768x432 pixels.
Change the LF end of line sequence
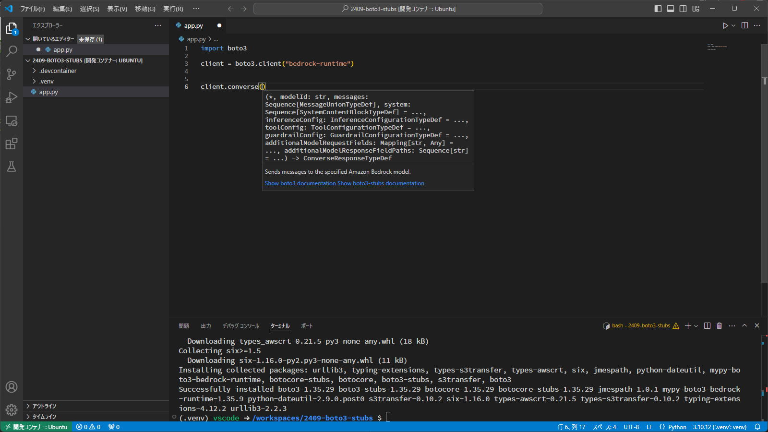pyautogui.click(x=649, y=427)
